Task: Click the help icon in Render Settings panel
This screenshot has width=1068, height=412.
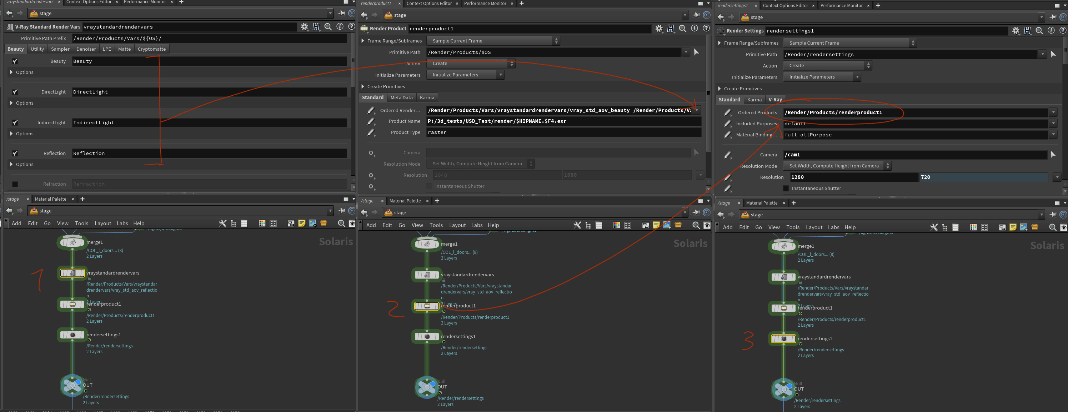Action: pyautogui.click(x=1061, y=30)
